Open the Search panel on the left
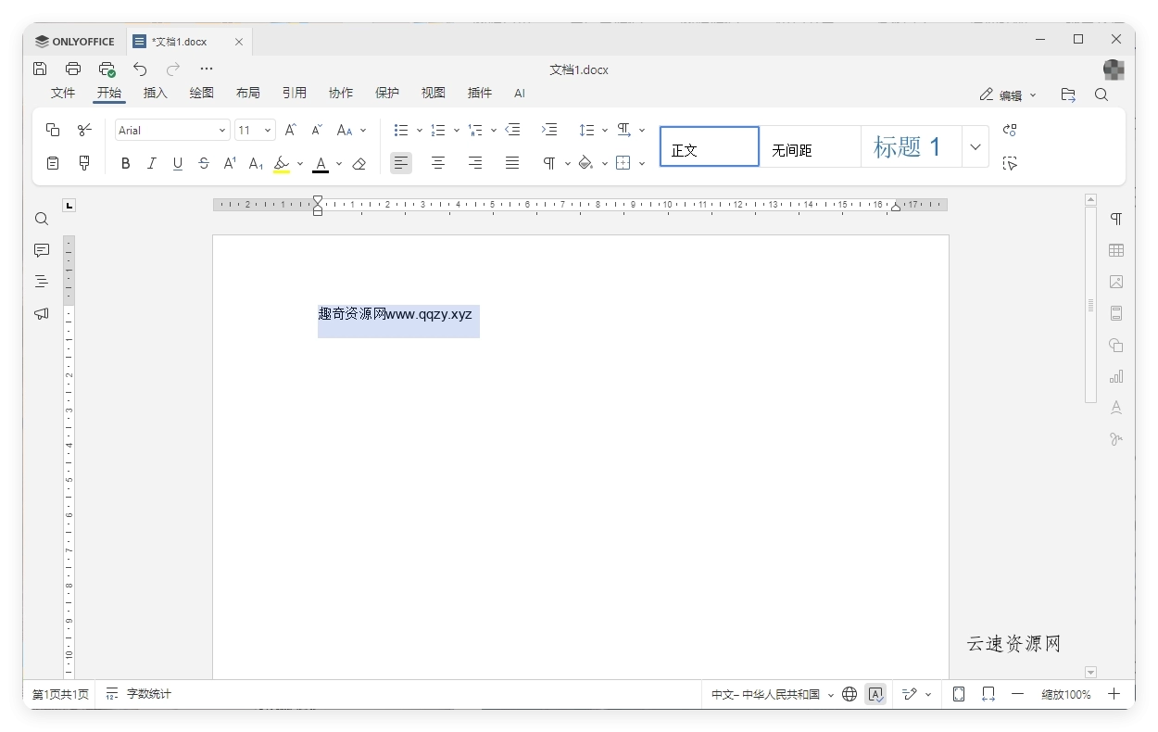Viewport: 1158px width, 732px height. point(41,219)
